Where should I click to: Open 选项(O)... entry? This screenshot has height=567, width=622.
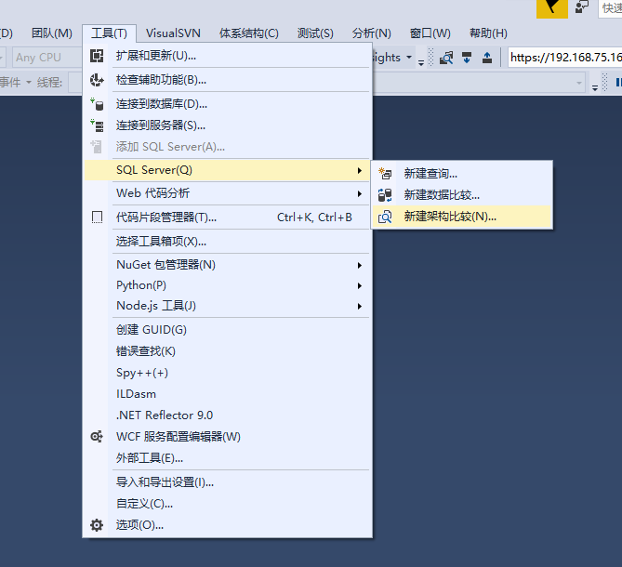(x=227, y=525)
